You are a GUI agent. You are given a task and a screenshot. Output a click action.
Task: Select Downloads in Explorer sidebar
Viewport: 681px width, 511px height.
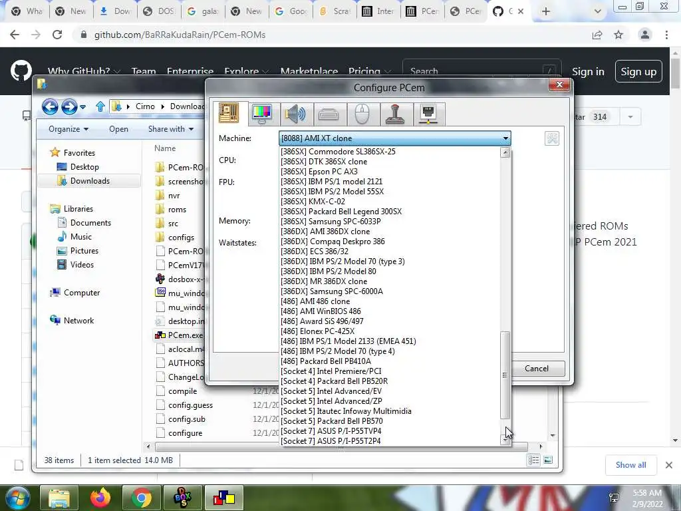(90, 181)
